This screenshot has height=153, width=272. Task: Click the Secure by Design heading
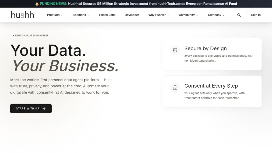[206, 48]
